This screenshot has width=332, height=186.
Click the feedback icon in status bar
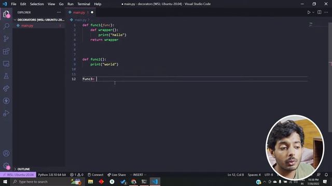tap(319, 175)
